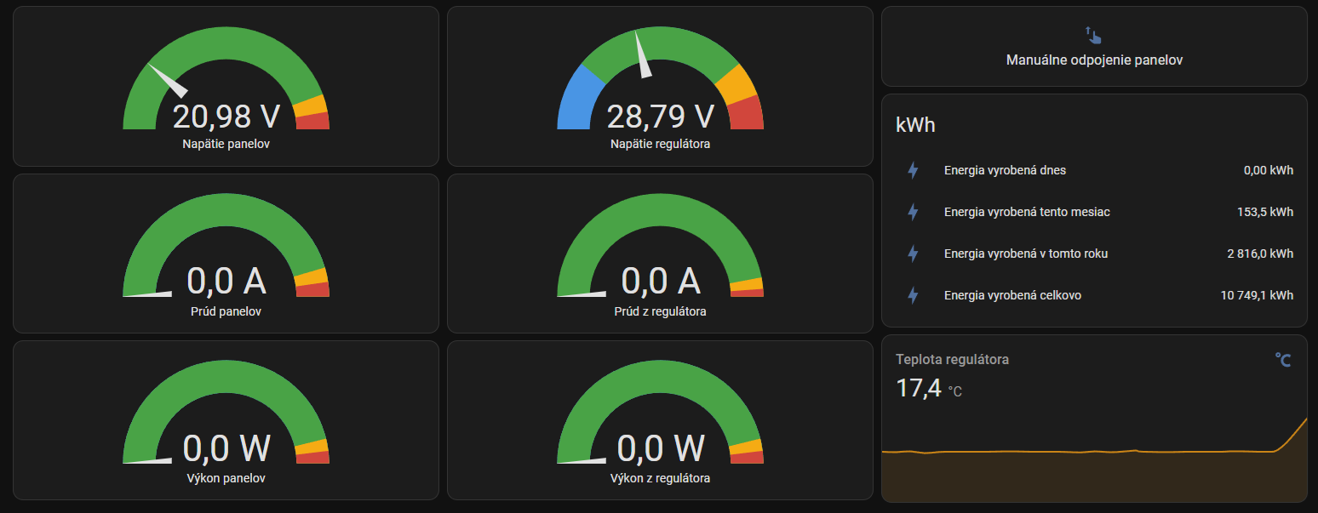
Task: Click the Teplota regulátora temperature history graph
Action: (1094, 459)
